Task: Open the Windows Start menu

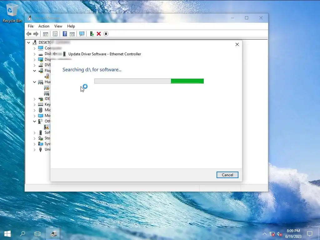Action: pyautogui.click(x=7, y=234)
